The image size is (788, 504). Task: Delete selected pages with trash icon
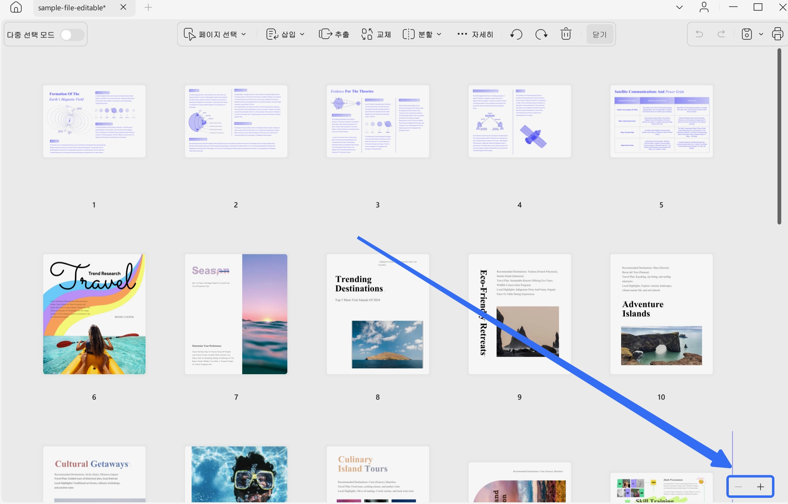point(566,34)
